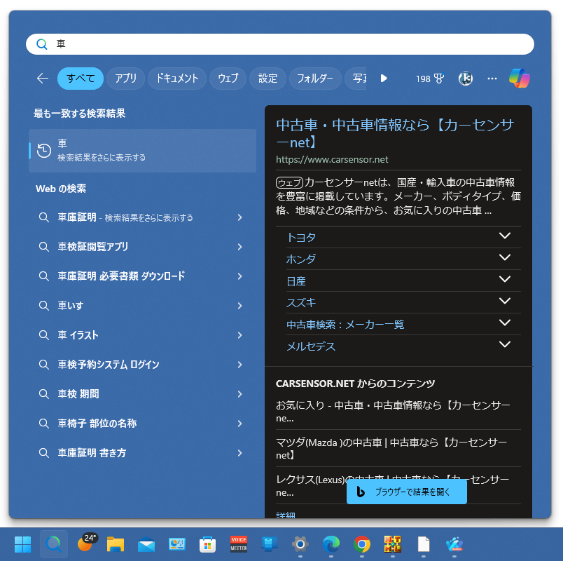
Task: Expand chevron for 車庫証明 検索結果 row
Action: click(x=240, y=217)
